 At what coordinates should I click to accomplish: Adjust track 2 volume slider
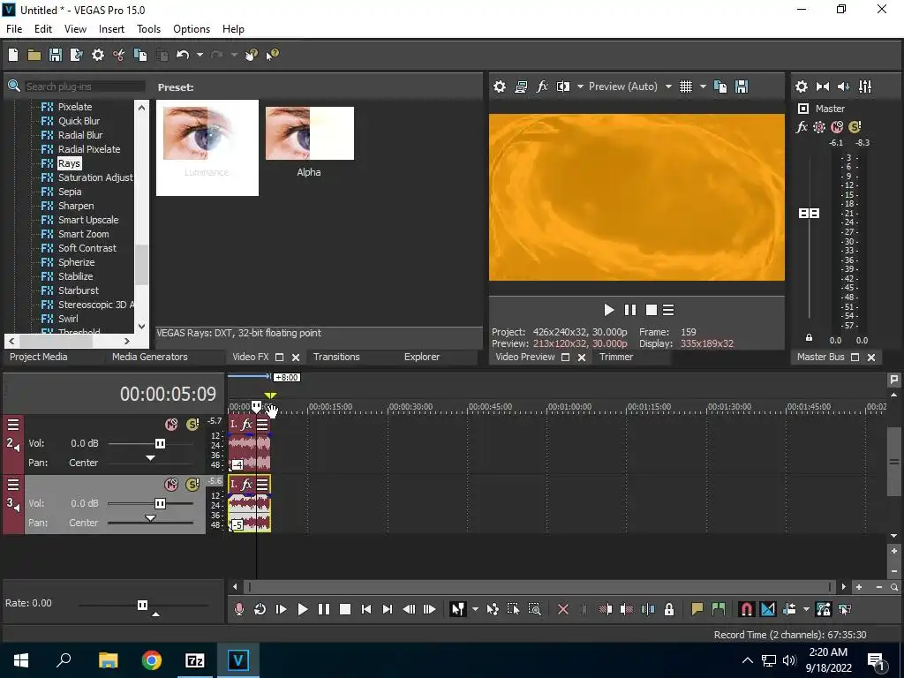(x=160, y=443)
